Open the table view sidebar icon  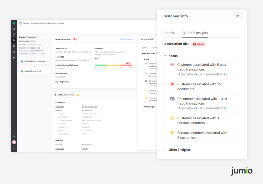coord(14,29)
